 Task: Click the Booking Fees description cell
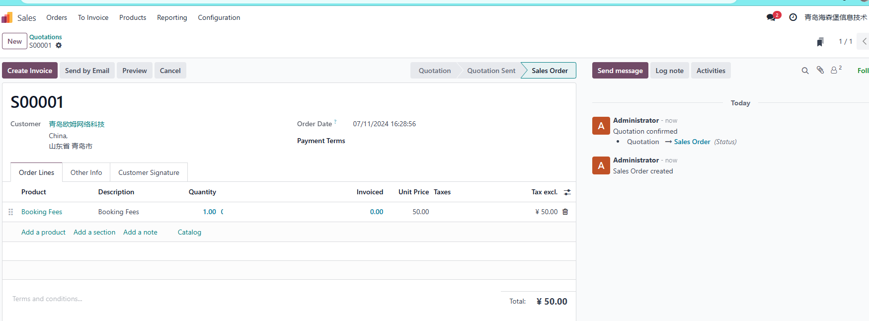point(118,212)
